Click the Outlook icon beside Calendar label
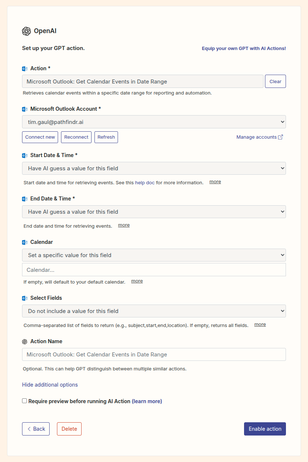308x462 pixels. pyautogui.click(x=25, y=242)
